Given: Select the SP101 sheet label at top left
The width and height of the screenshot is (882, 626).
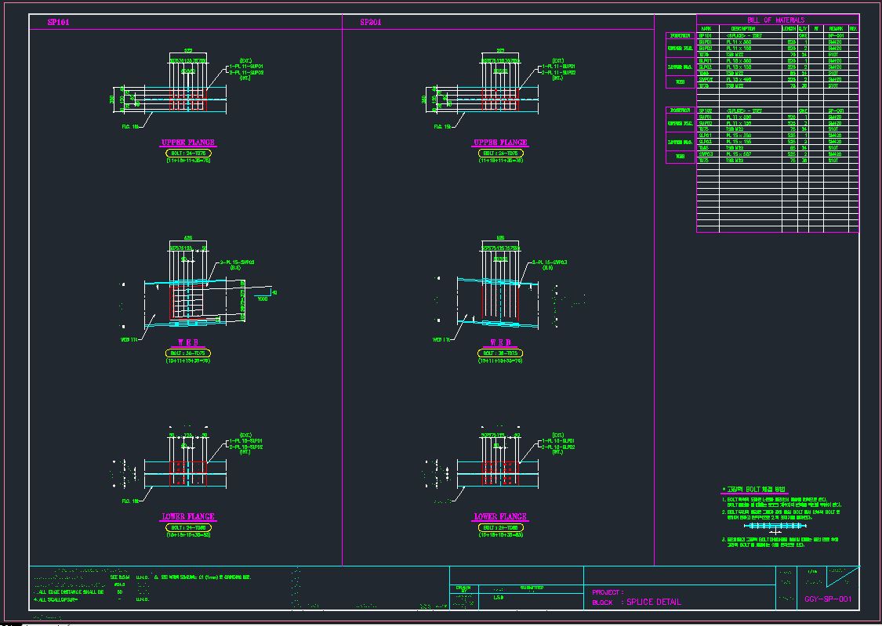Looking at the screenshot, I should (59, 23).
